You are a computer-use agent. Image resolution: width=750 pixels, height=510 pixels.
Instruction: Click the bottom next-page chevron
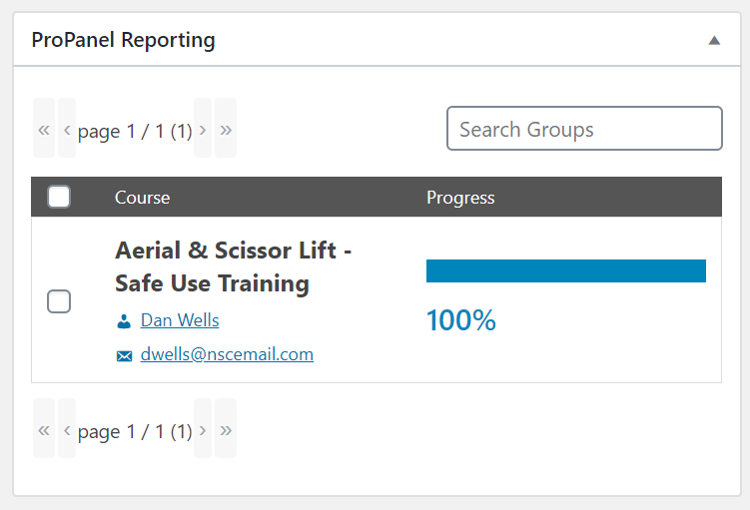click(203, 429)
